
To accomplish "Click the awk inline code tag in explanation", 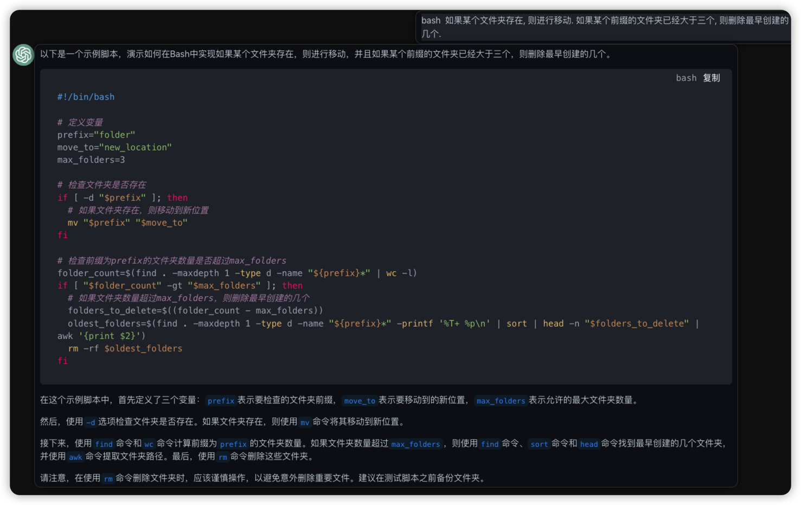I will 75,457.
